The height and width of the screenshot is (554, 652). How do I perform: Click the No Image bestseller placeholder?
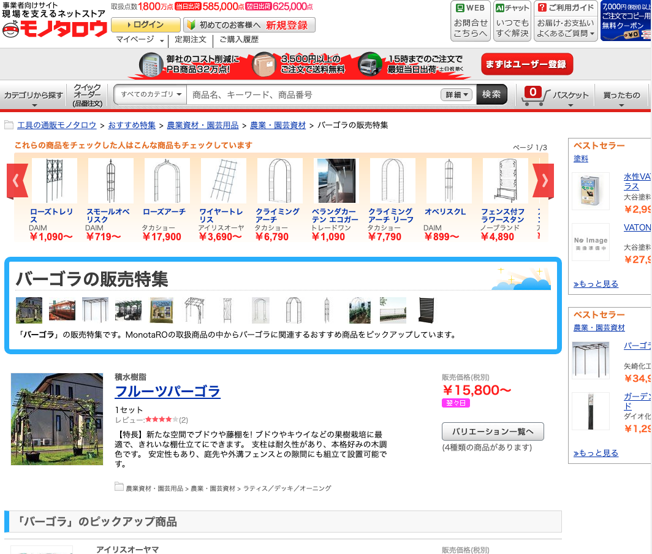tap(591, 242)
